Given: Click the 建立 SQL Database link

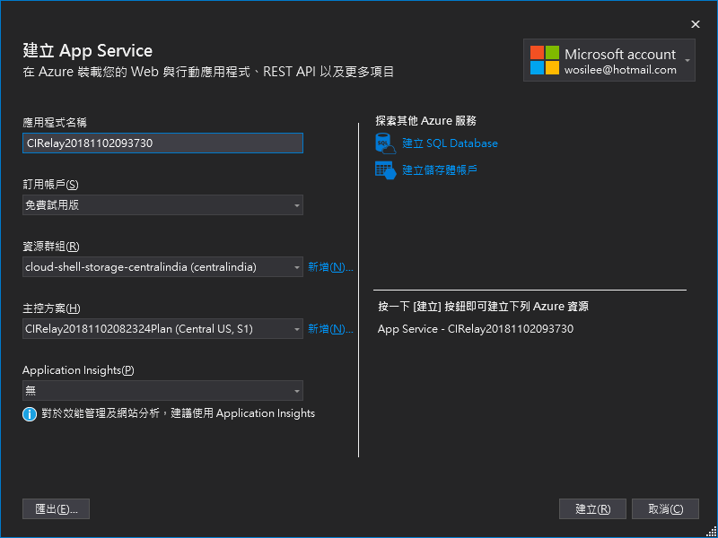Looking at the screenshot, I should pos(450,143).
